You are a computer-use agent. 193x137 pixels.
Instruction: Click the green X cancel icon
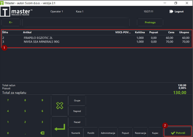[x=60, y=106]
